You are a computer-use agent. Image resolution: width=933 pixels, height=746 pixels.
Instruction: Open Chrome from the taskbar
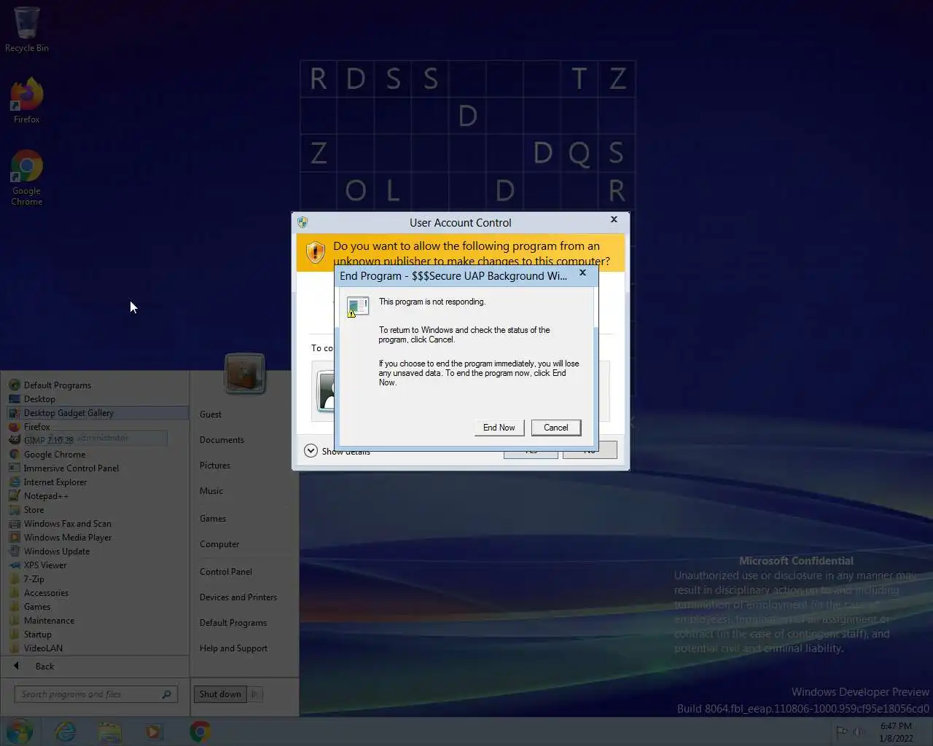(x=200, y=731)
